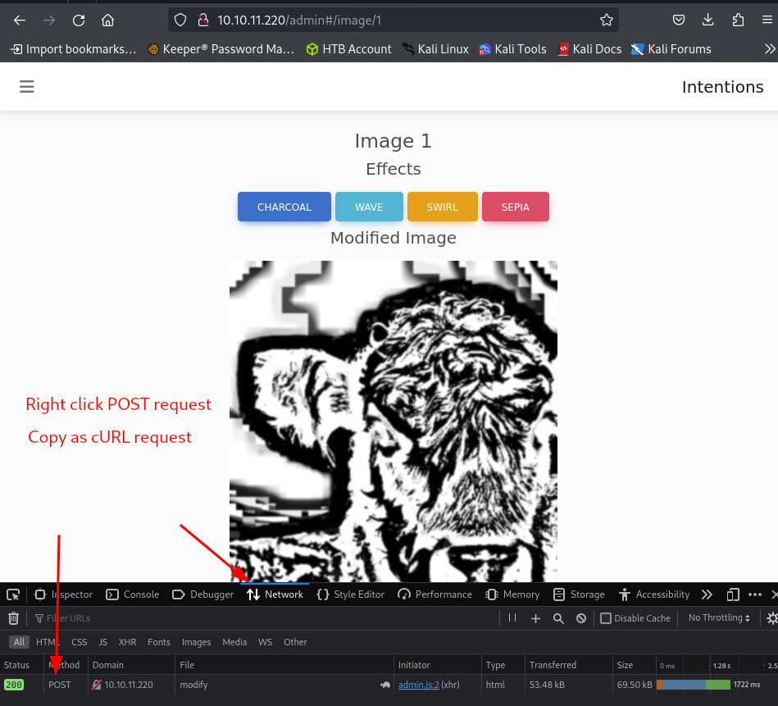The width and height of the screenshot is (778, 706).
Task: Expand hidden bookmarks toolbar overflow
Action: point(768,49)
